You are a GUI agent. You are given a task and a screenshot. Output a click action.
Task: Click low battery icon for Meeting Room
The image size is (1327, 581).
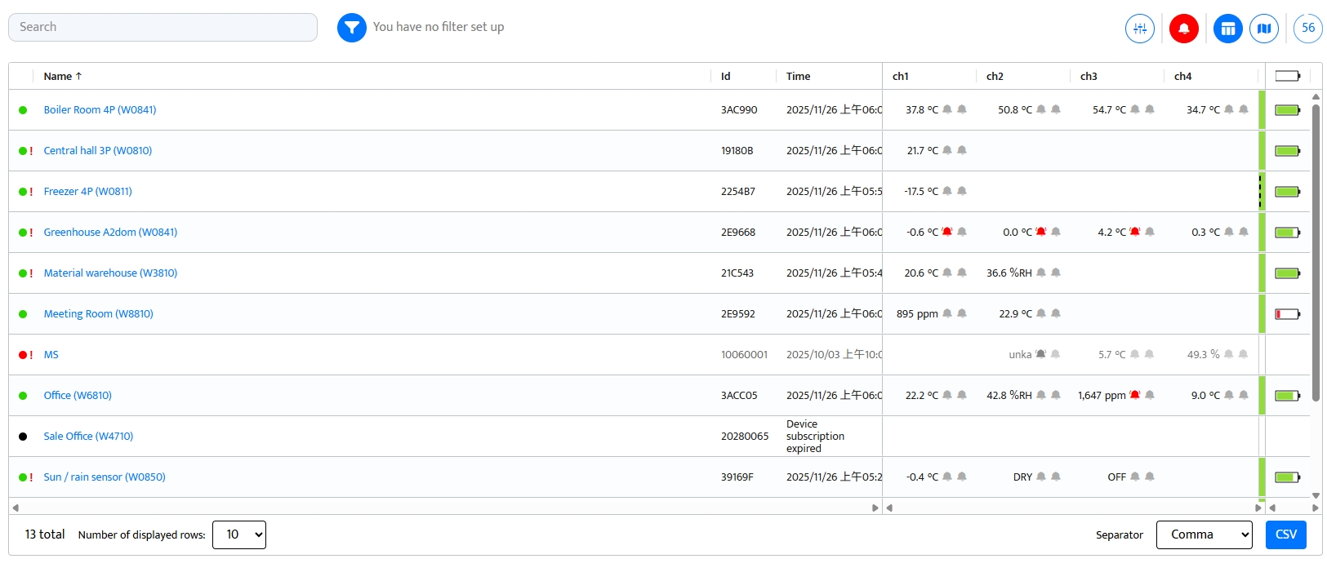[x=1287, y=314]
